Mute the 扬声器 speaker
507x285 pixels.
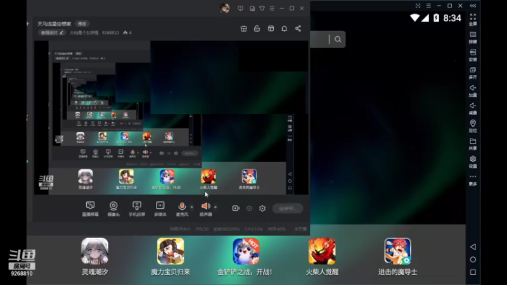[x=205, y=209]
